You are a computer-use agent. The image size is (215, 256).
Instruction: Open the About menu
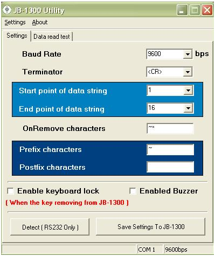pos(40,22)
